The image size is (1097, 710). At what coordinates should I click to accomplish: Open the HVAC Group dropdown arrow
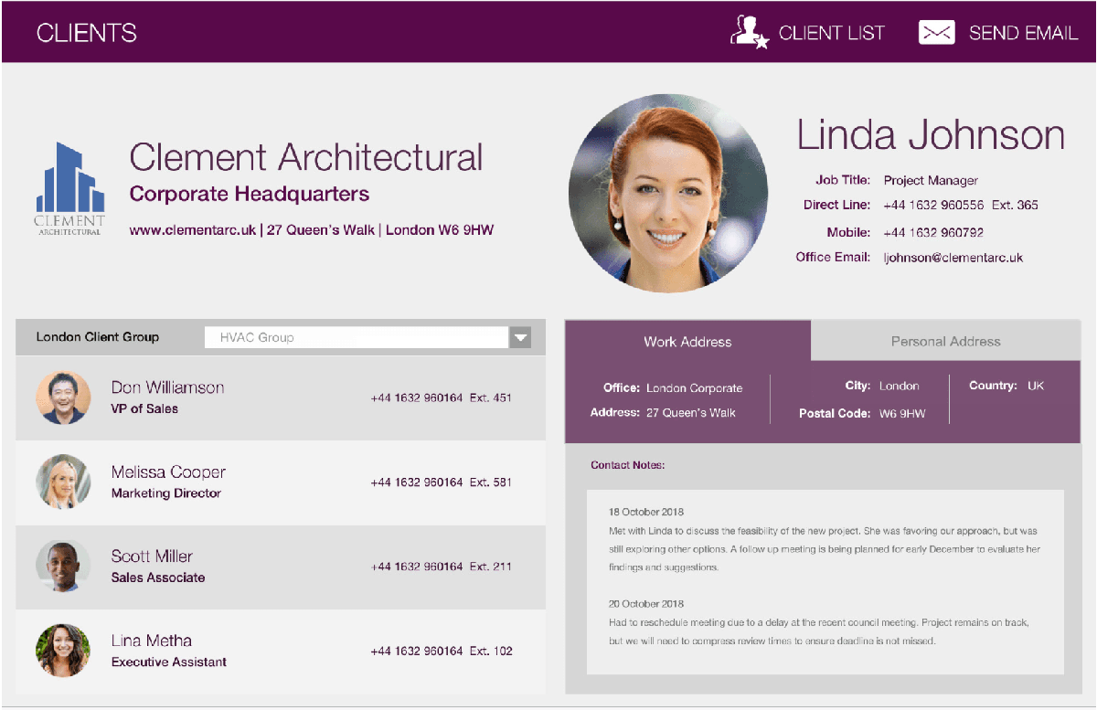(x=519, y=337)
